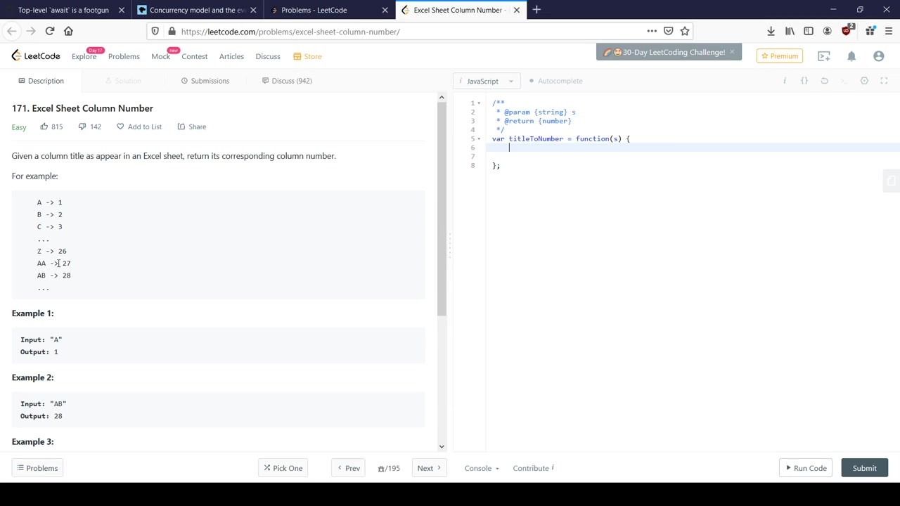Viewport: 900px width, 506px height.
Task: Enter fullscreen mode in code editor
Action: 885,81
